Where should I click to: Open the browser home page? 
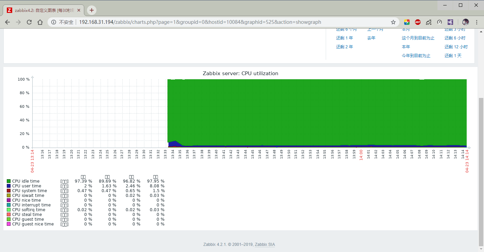(x=40, y=22)
